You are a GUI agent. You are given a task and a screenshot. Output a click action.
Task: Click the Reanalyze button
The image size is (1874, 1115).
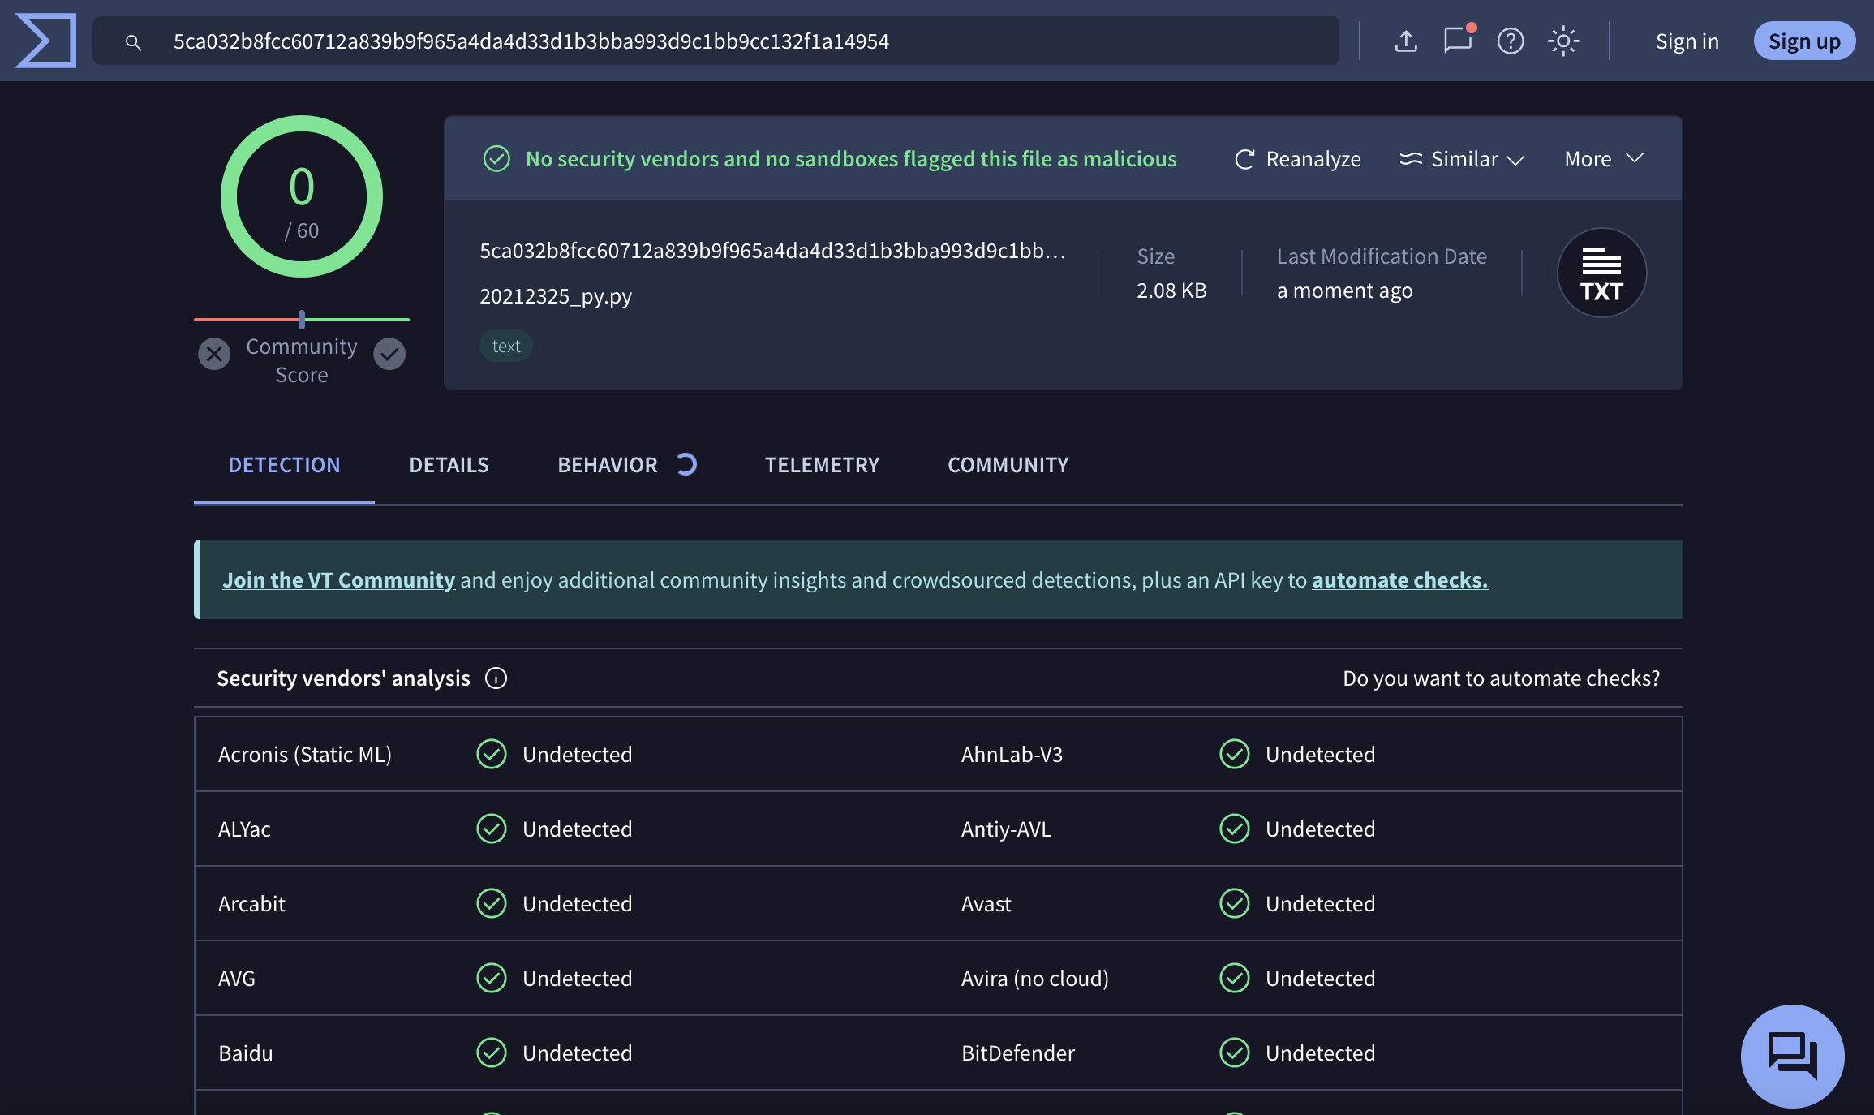coord(1297,159)
